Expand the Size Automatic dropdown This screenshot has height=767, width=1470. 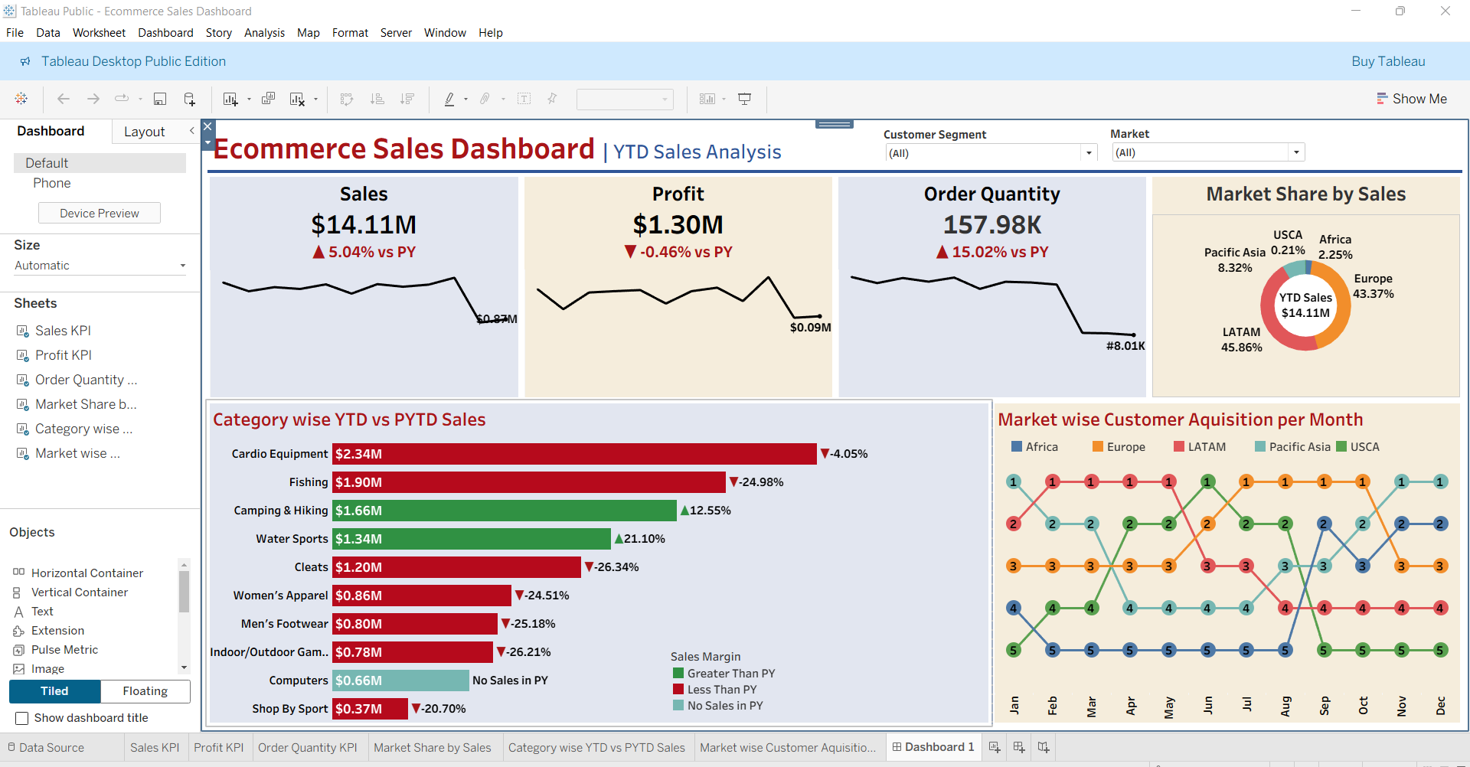[x=182, y=265]
